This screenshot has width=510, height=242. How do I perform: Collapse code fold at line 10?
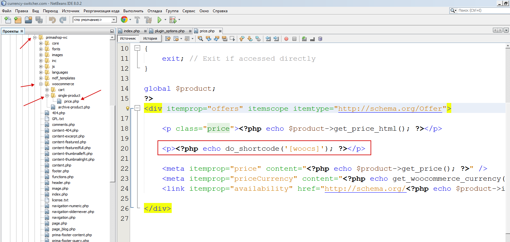point(137,48)
